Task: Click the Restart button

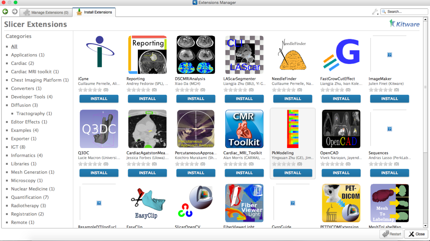Action: [391, 234]
